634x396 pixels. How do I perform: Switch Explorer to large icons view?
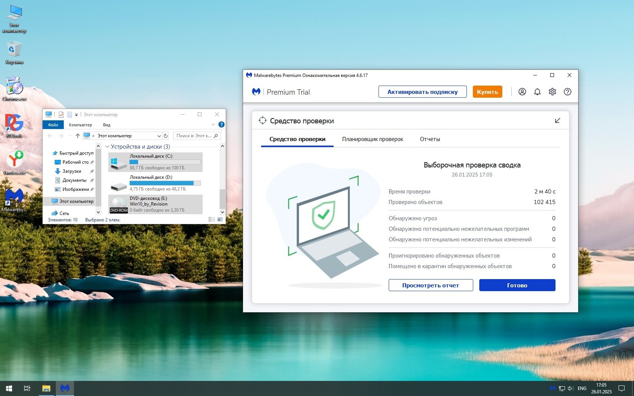(220, 219)
